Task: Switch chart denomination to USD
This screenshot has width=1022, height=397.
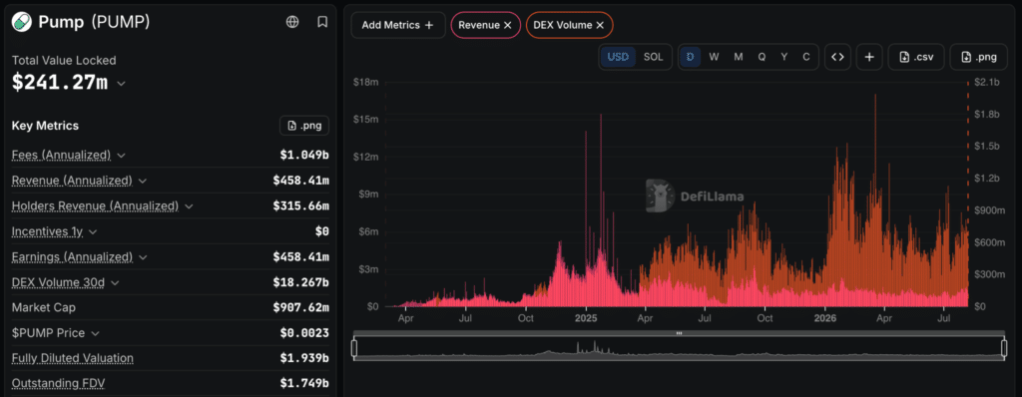Action: (x=618, y=57)
